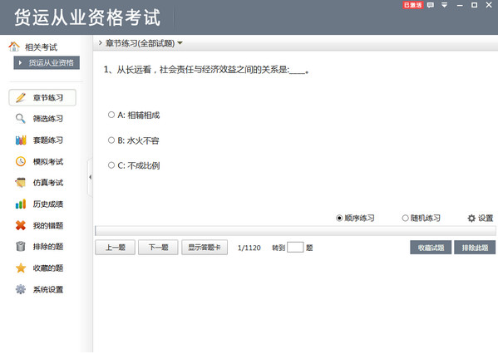Open 历史成绩 with the bar chart icon
Viewport: 498px width, 354px height.
pos(39,204)
